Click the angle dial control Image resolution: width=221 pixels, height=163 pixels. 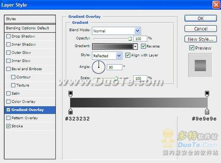pyautogui.click(x=99, y=67)
